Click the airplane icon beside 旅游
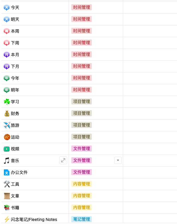 point(7,125)
